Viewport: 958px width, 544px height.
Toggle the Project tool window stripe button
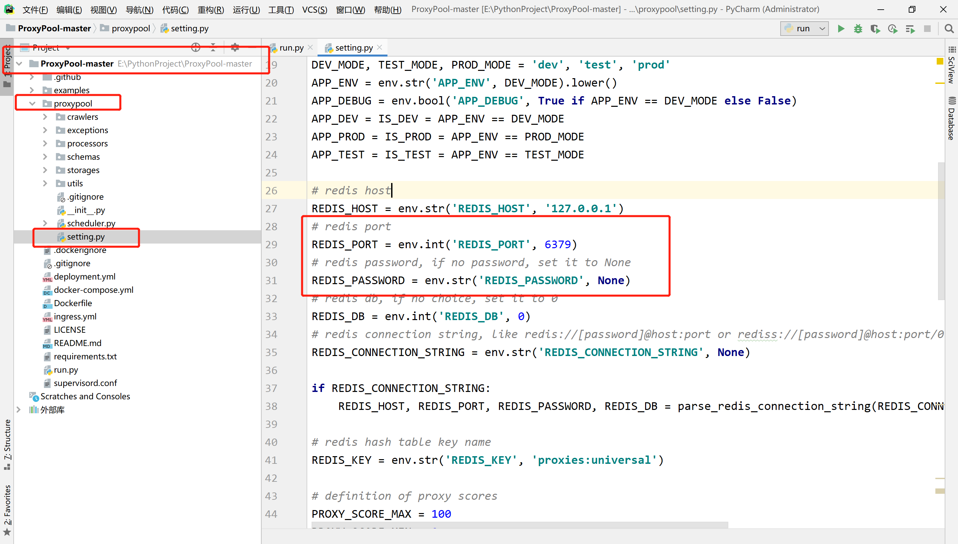point(7,67)
